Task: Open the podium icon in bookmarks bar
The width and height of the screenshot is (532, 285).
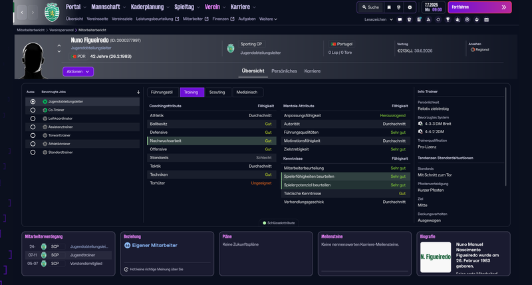Action: 428,20
